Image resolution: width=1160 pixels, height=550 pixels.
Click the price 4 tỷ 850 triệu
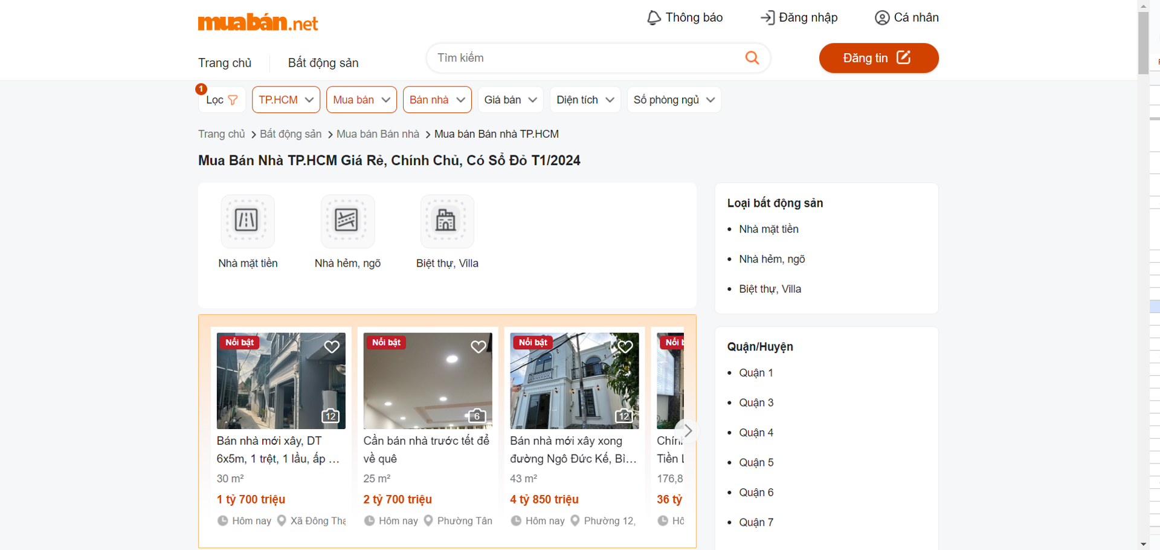click(544, 499)
